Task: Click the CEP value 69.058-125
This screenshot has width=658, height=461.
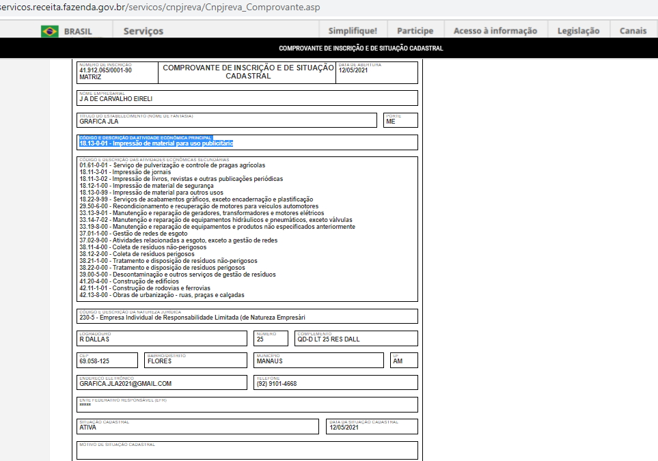Action: [94, 361]
